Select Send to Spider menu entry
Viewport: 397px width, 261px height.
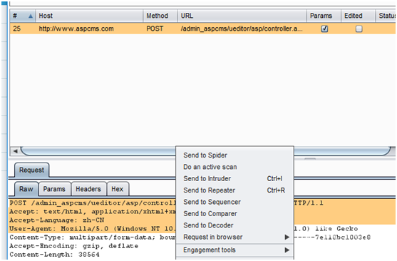(x=234, y=155)
